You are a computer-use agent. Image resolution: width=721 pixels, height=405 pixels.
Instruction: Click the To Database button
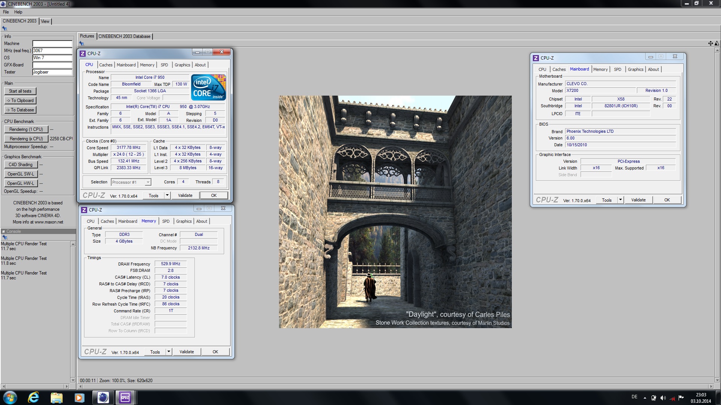click(x=20, y=110)
